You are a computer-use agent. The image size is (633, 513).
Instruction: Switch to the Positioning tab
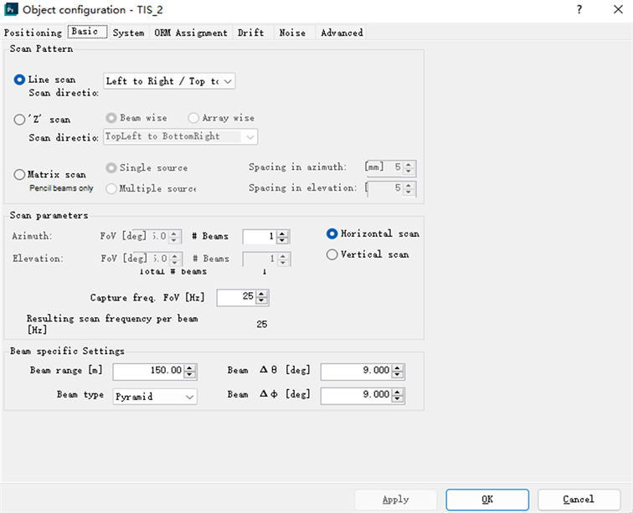pyautogui.click(x=33, y=33)
